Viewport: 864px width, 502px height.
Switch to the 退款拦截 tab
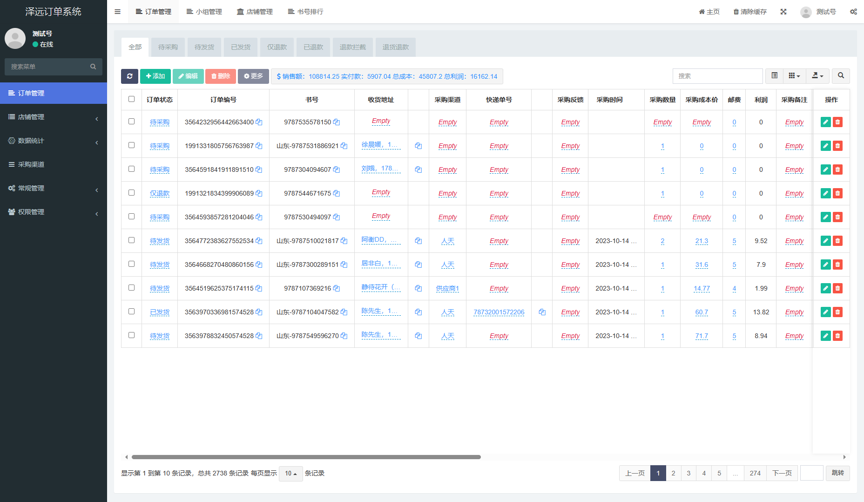pyautogui.click(x=353, y=47)
